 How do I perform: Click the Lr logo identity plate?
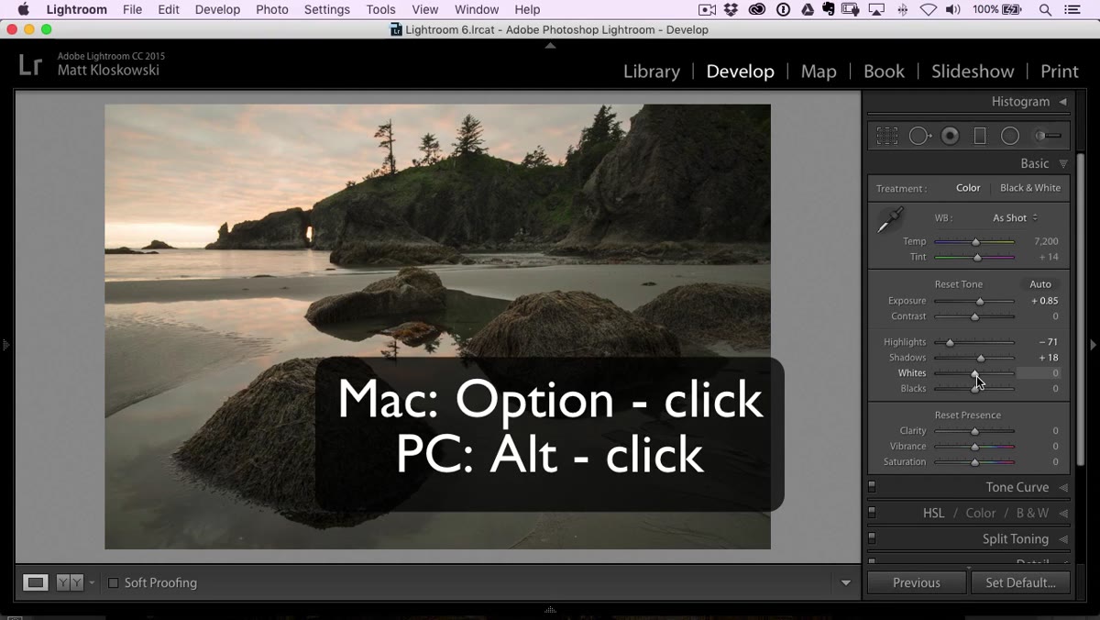pos(30,64)
